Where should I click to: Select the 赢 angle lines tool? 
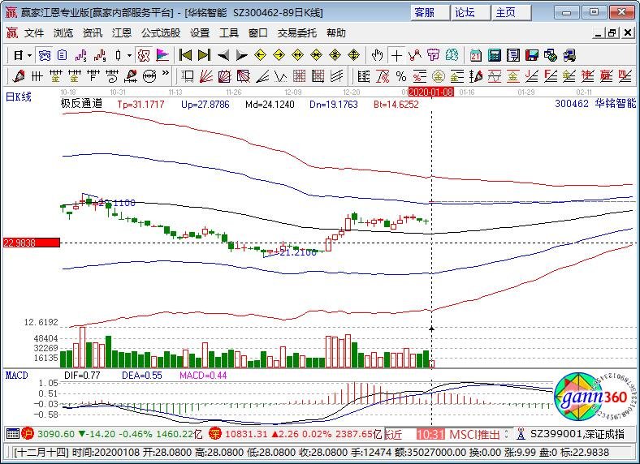tap(607, 75)
